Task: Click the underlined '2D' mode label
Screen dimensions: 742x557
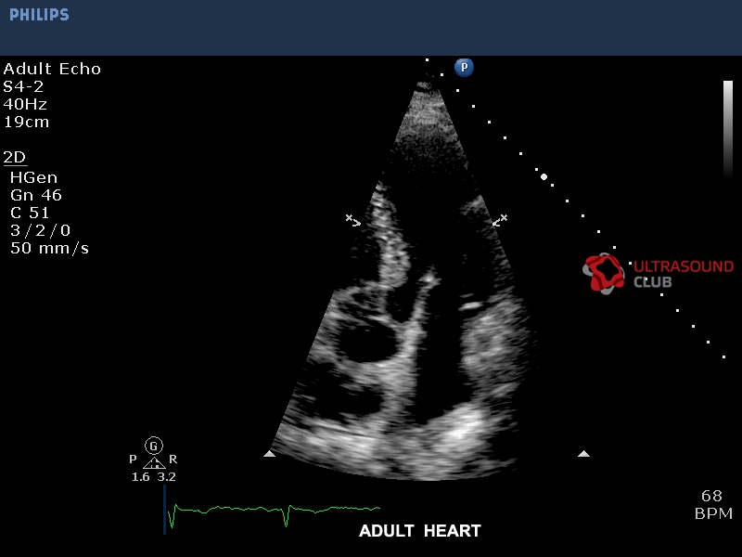Action: point(15,157)
